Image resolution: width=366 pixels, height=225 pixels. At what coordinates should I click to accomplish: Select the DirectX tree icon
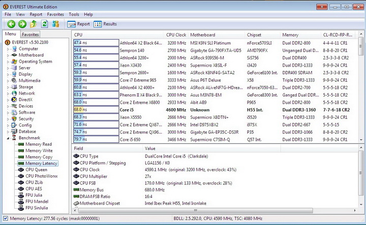(14, 100)
